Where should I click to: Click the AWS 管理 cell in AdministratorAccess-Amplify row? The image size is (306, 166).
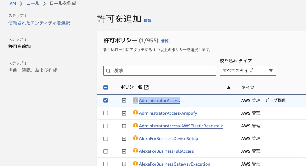coord(251,113)
